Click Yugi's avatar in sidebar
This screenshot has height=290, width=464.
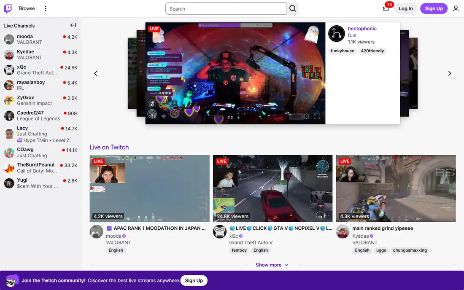point(9,183)
